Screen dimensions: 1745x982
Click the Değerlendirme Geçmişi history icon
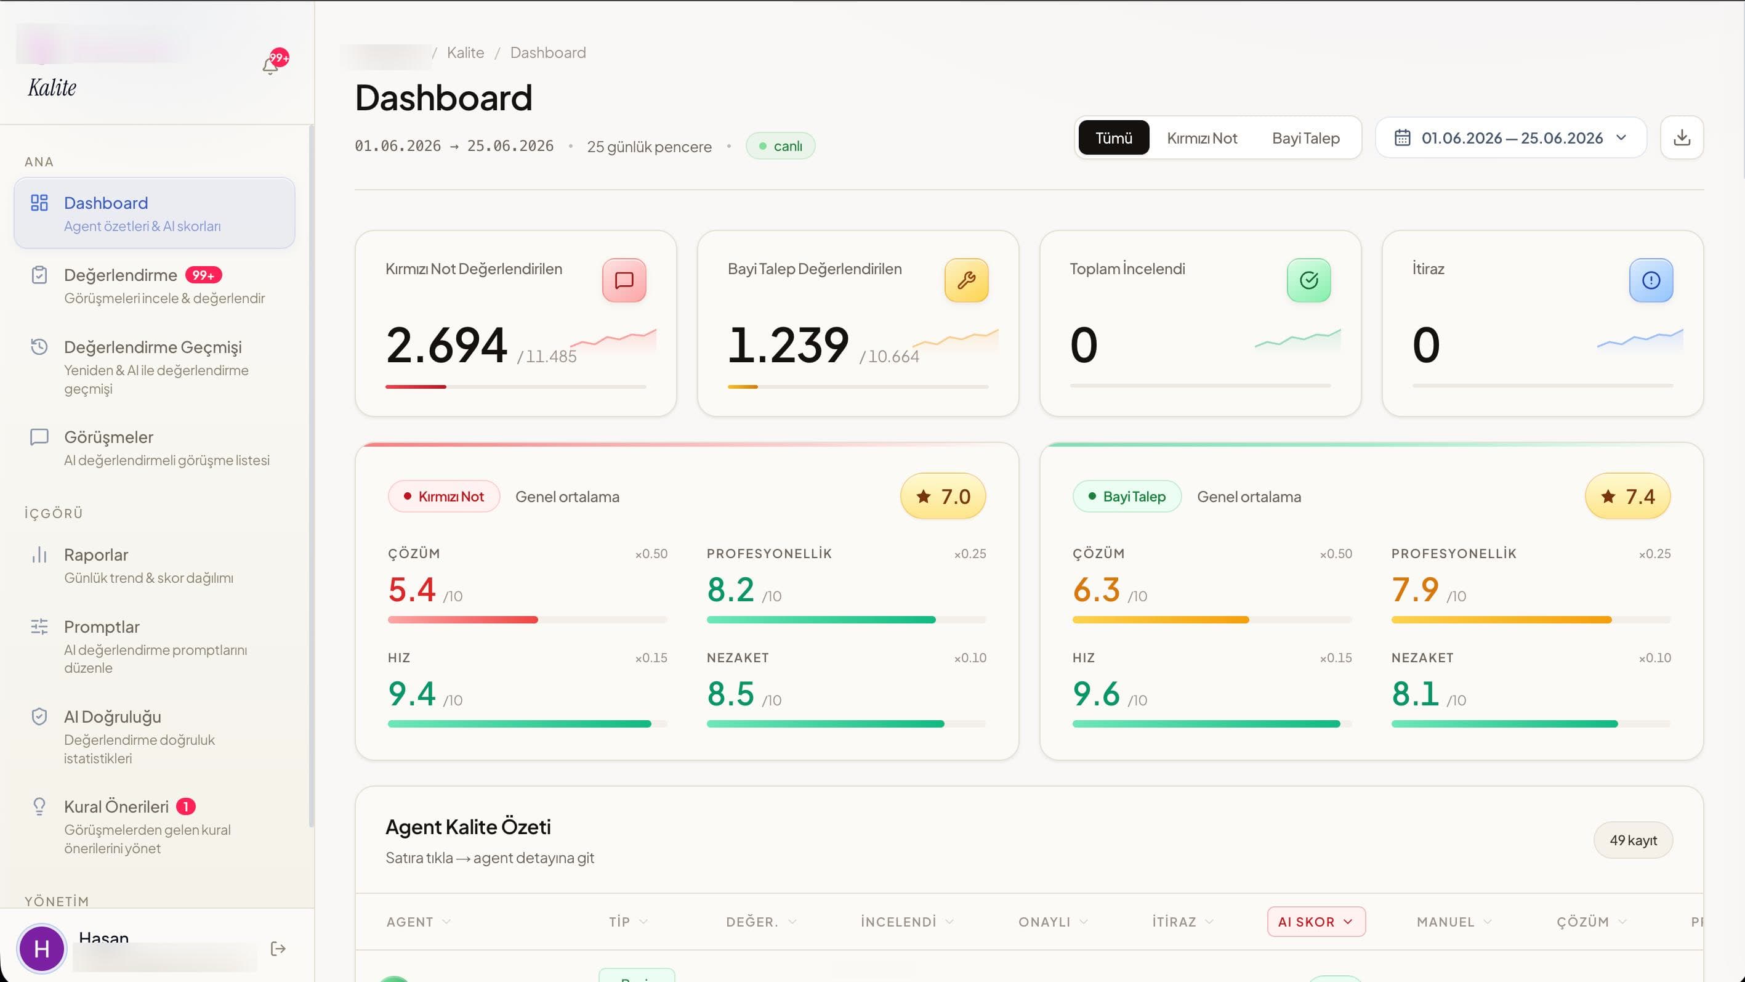tap(39, 347)
